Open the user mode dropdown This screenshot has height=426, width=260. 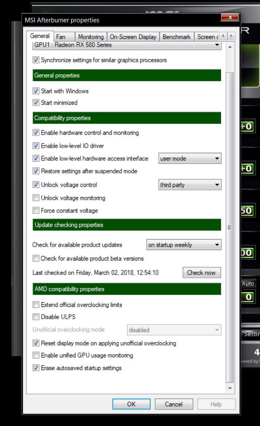[190, 158]
